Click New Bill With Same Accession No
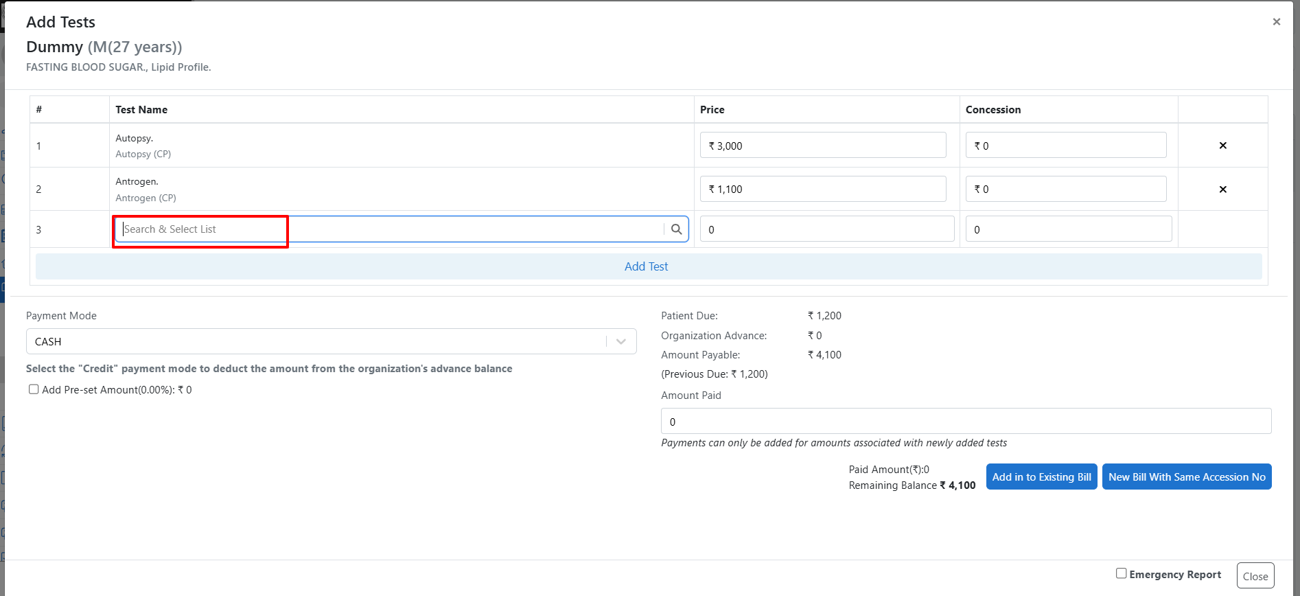This screenshot has width=1300, height=596. click(1186, 477)
